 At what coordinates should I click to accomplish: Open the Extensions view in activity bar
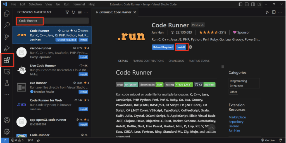[7, 60]
